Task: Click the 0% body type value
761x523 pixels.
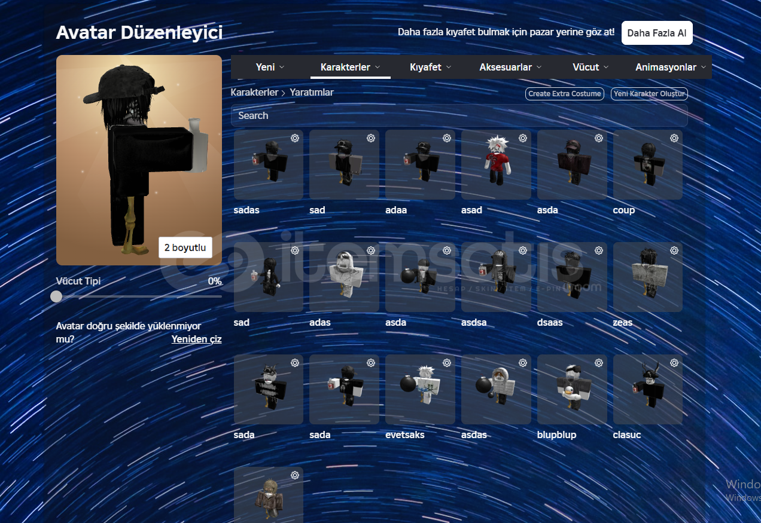Action: 215,281
